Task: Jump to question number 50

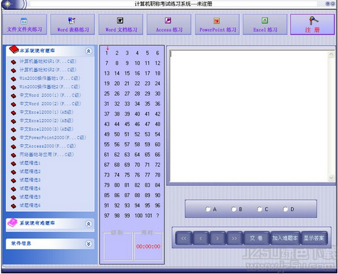Action: [117, 134]
